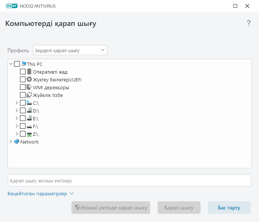
Task: Click the Network globe icon
Action: 17,142
